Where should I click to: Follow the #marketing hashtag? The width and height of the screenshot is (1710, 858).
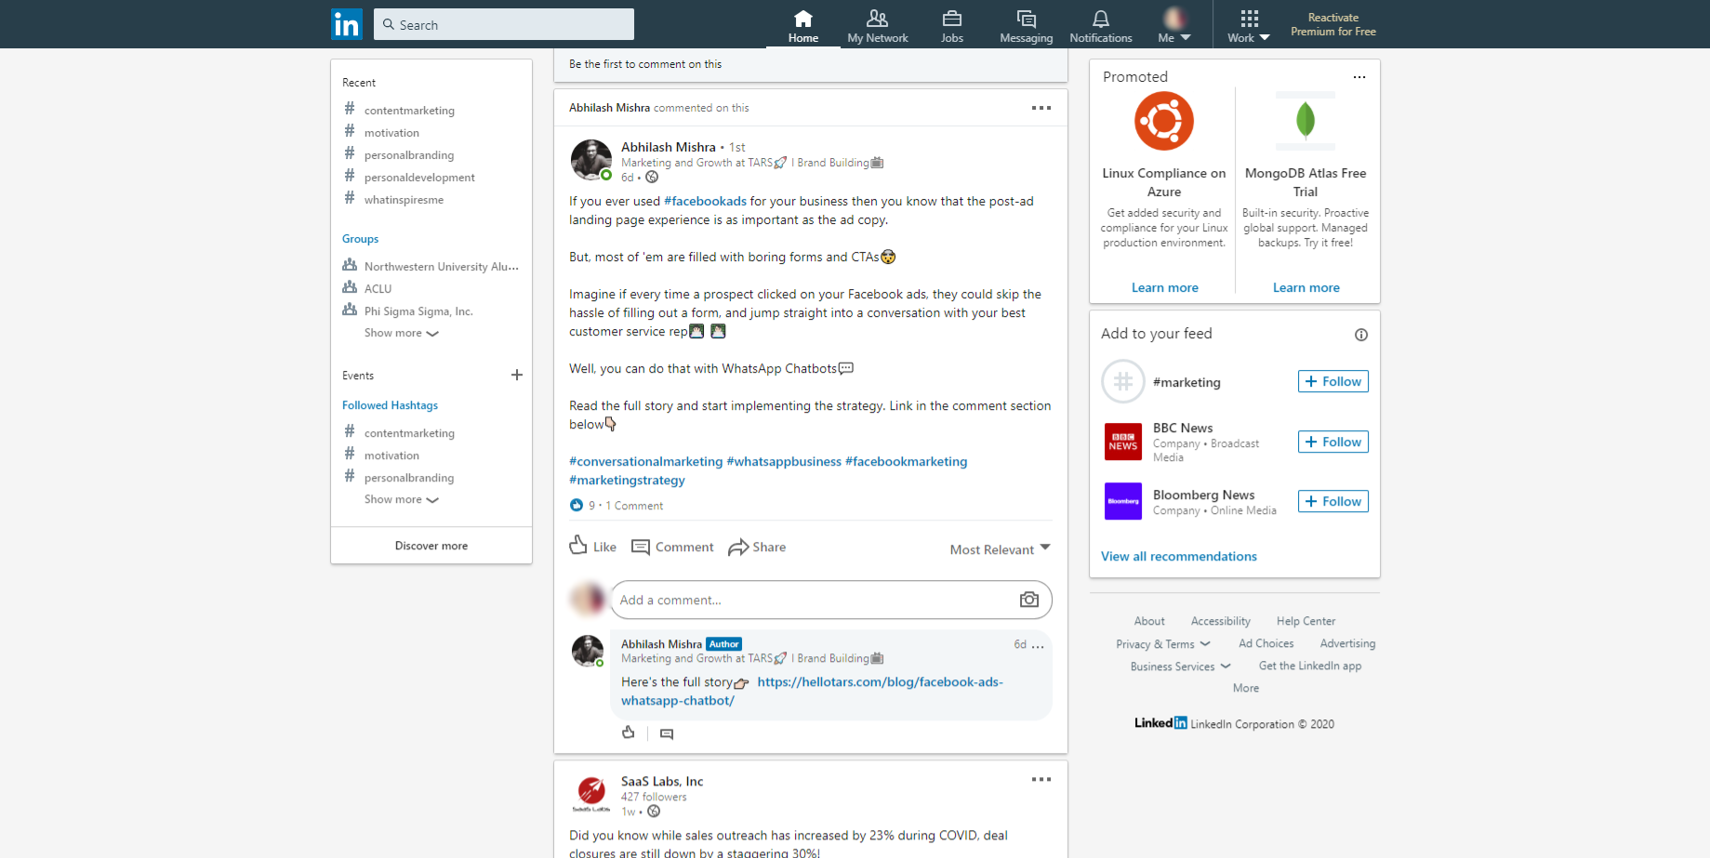(1333, 381)
